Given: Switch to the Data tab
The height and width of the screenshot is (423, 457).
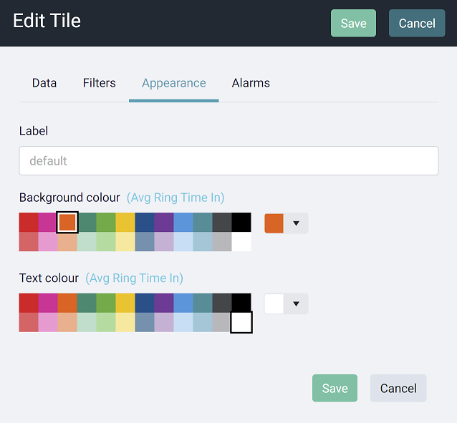Looking at the screenshot, I should coord(44,83).
